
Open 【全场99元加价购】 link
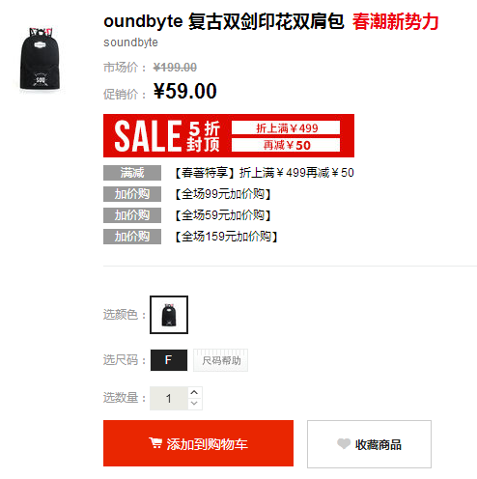point(223,194)
